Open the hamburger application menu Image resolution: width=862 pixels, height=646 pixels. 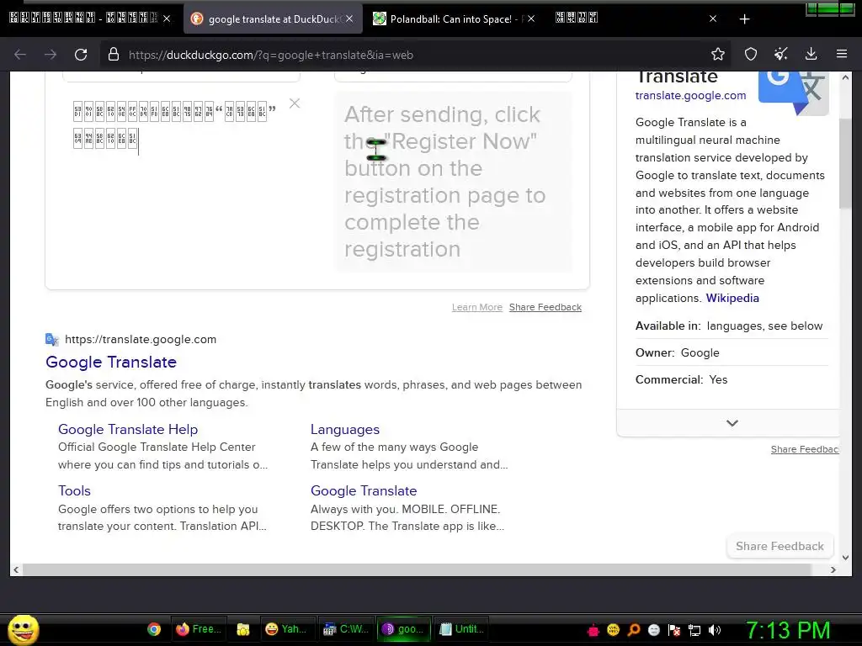pos(841,54)
